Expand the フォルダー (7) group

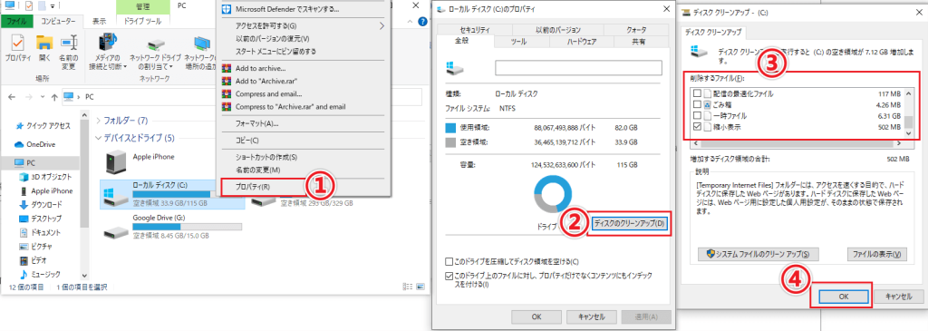click(x=99, y=121)
